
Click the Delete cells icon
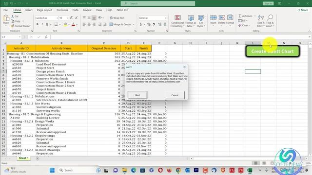[221, 18]
